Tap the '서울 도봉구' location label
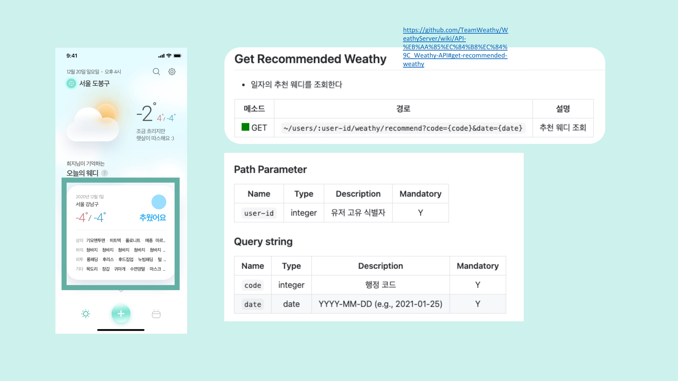Viewport: 678px width, 381px height. (x=95, y=84)
